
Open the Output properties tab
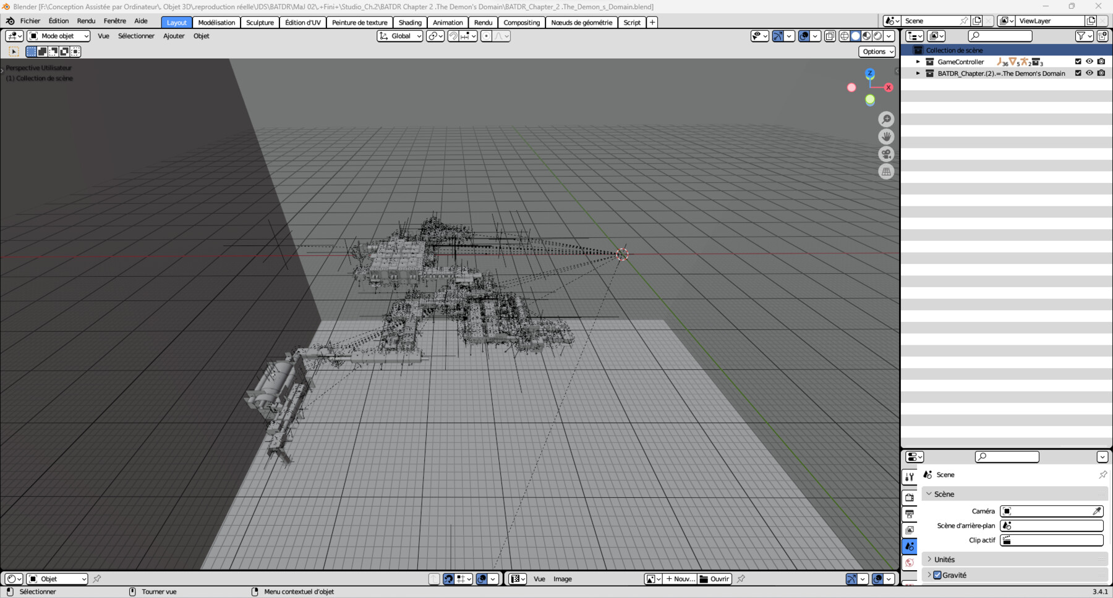910,513
